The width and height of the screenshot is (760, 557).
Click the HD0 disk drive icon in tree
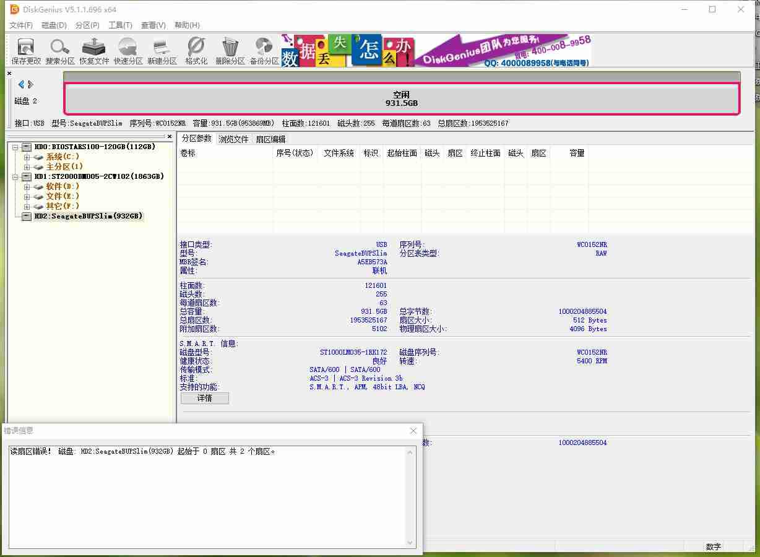pos(27,147)
